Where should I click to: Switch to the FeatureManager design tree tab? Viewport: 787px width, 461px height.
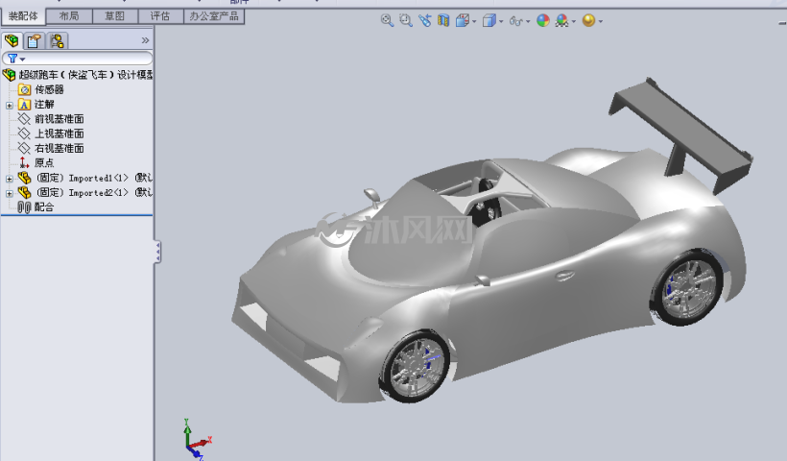click(x=12, y=40)
